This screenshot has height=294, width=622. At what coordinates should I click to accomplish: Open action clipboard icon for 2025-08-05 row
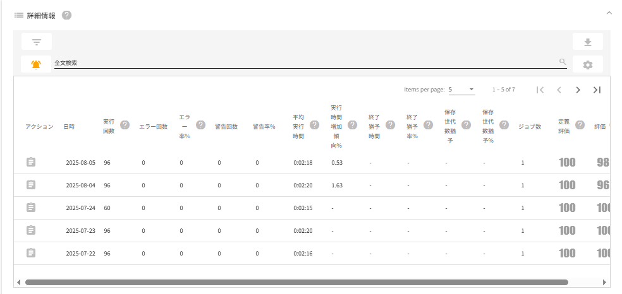coord(31,162)
